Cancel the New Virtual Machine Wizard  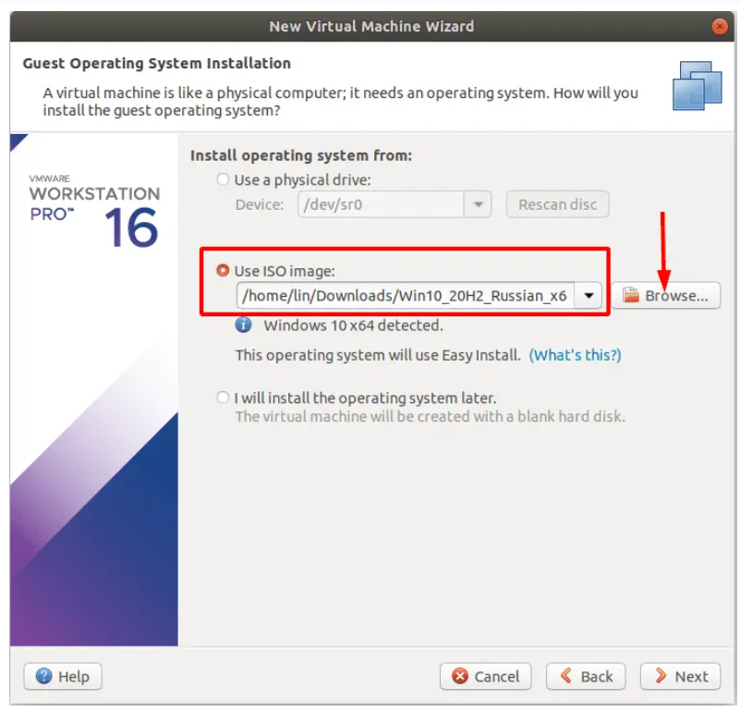[x=485, y=677]
